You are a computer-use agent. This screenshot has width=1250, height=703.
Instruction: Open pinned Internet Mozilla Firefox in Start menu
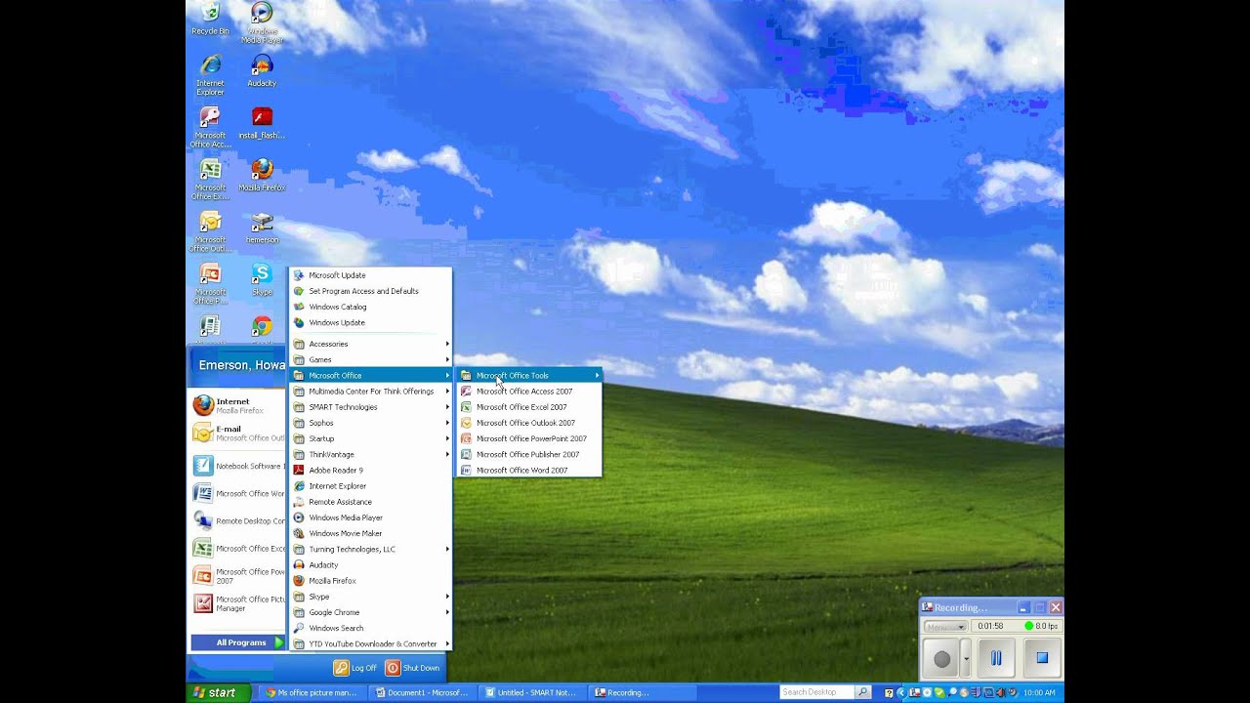click(x=237, y=405)
